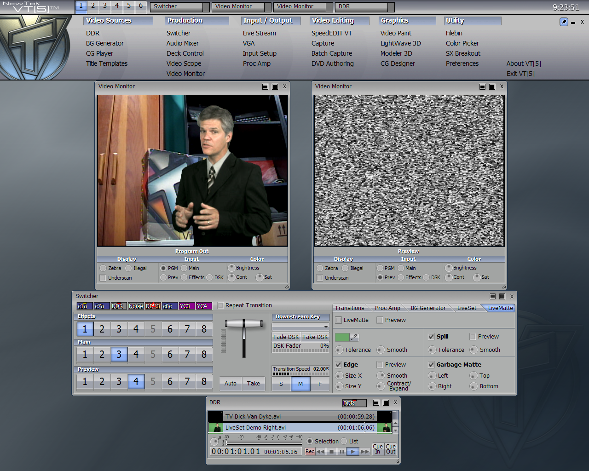This screenshot has height=471, width=589.
Task: Click the Sat knob on the Preview monitor
Action: tap(477, 277)
